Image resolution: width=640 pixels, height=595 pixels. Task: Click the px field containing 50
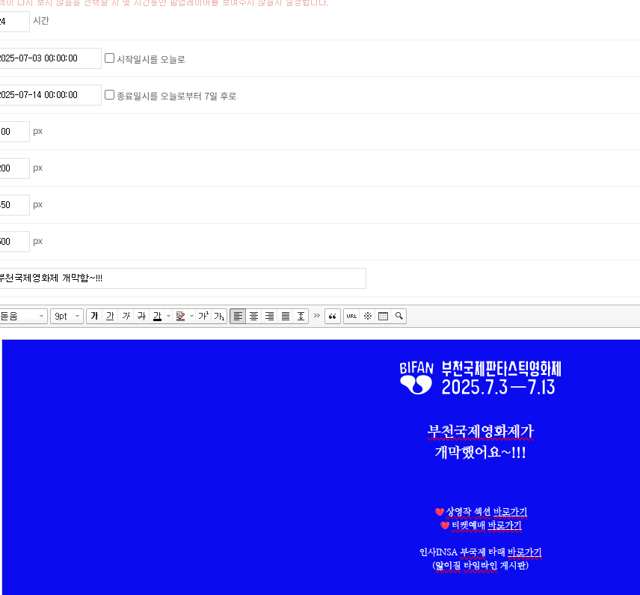point(14,205)
